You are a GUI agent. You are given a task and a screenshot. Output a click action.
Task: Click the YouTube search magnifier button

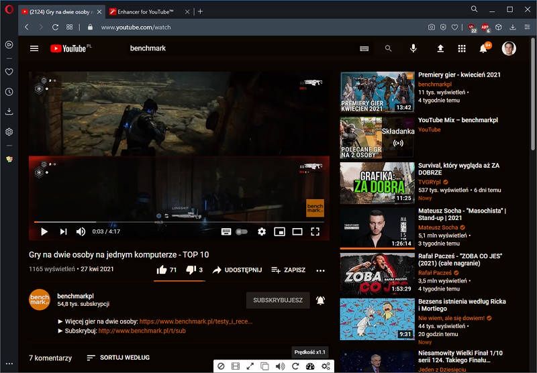[x=388, y=48]
